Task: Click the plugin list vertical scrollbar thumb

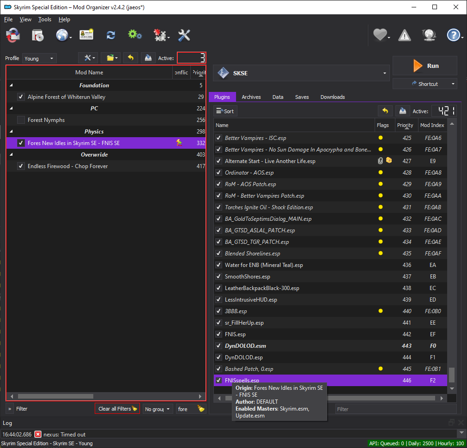Action: [452, 375]
